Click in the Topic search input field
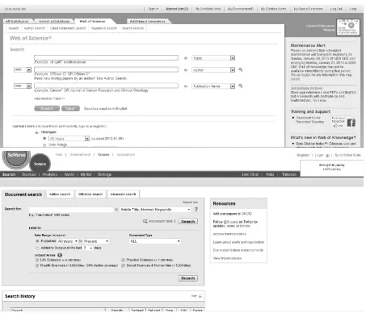Viewport: 366px width, 313px height. click(106, 57)
